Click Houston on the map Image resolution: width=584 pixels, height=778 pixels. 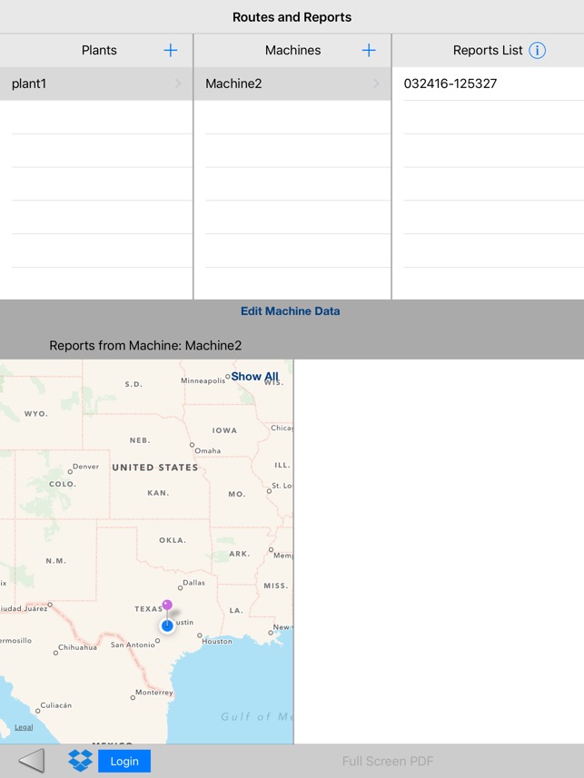tap(217, 641)
